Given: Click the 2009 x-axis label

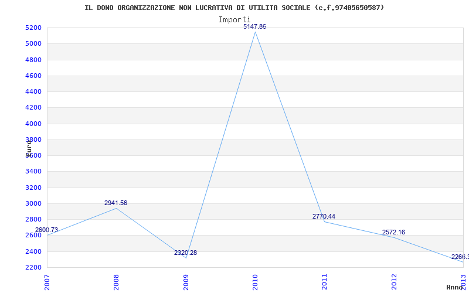Looking at the screenshot, I should pyautogui.click(x=186, y=282).
